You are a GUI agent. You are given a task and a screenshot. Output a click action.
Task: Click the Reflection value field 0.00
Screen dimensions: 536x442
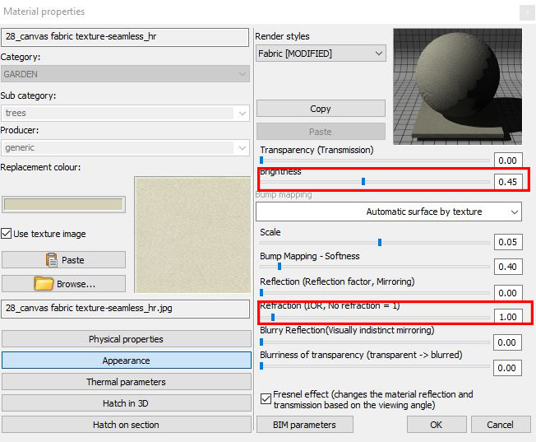tap(508, 293)
